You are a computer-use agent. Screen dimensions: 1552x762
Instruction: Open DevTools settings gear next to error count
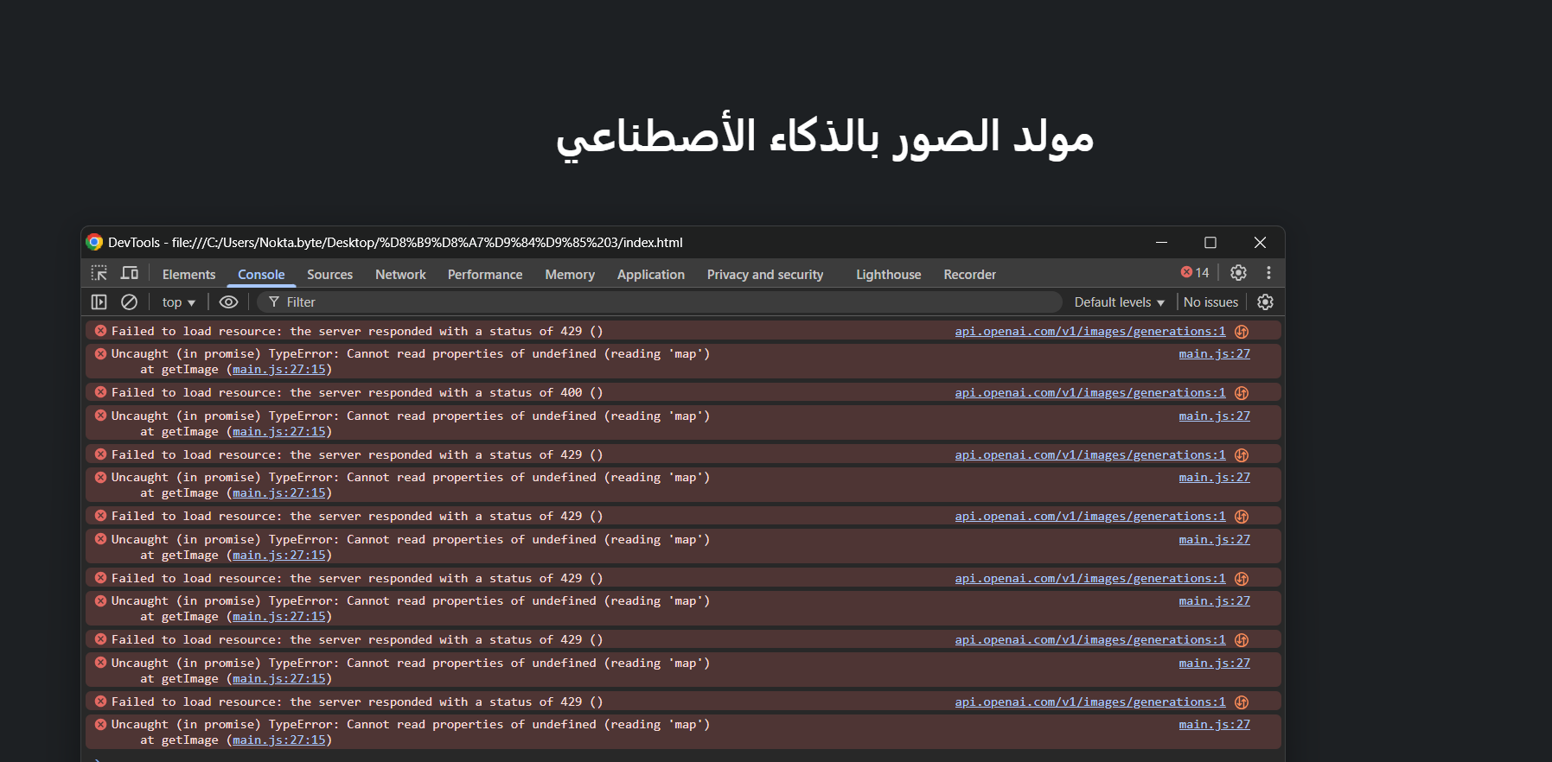click(1238, 273)
